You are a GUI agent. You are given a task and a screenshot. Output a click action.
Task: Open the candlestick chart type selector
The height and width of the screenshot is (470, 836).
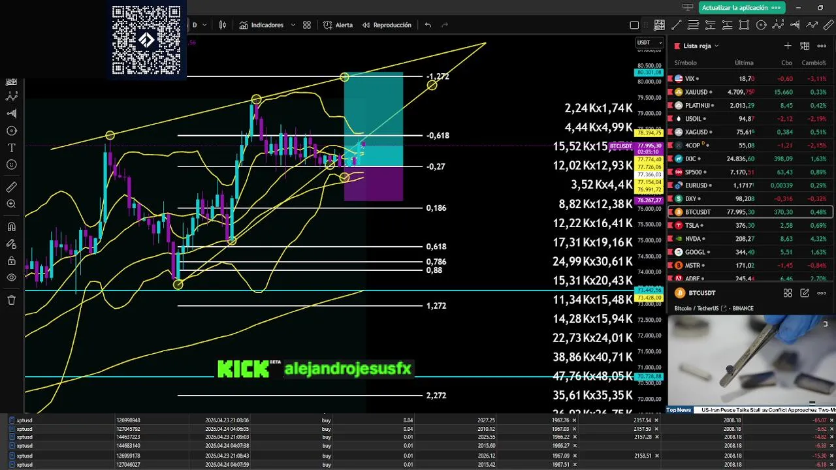pyautogui.click(x=223, y=25)
